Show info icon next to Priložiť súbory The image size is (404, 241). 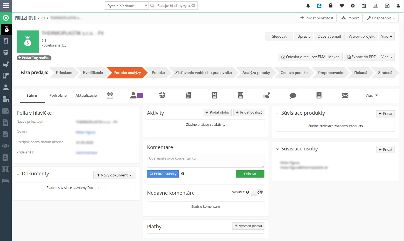pyautogui.click(x=183, y=174)
